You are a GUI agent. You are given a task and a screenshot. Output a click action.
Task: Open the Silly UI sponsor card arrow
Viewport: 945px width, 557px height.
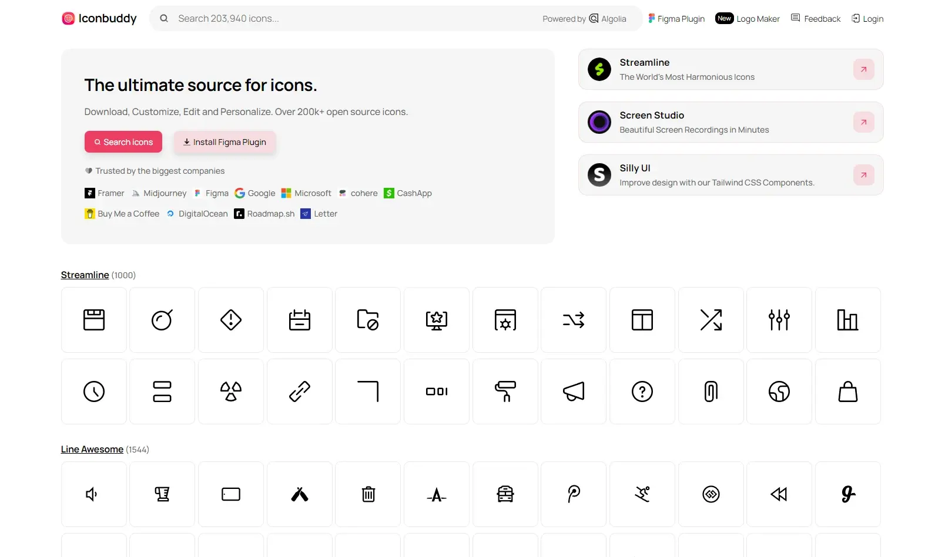point(864,175)
